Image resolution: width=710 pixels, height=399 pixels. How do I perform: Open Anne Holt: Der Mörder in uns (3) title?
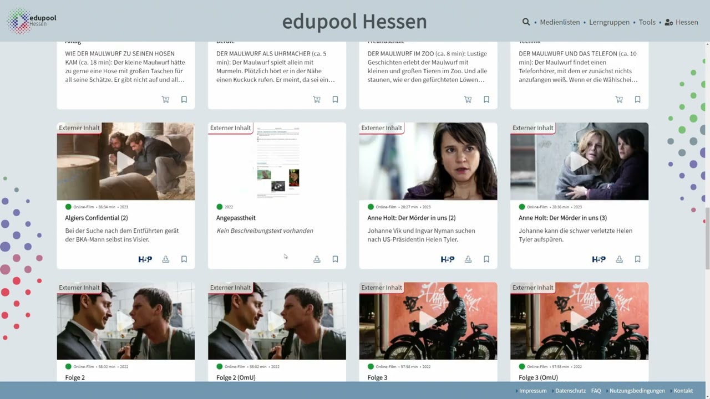coord(563,218)
